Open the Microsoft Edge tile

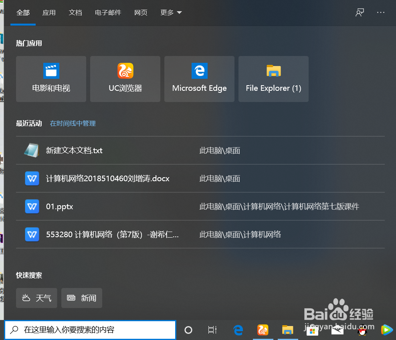(x=199, y=79)
